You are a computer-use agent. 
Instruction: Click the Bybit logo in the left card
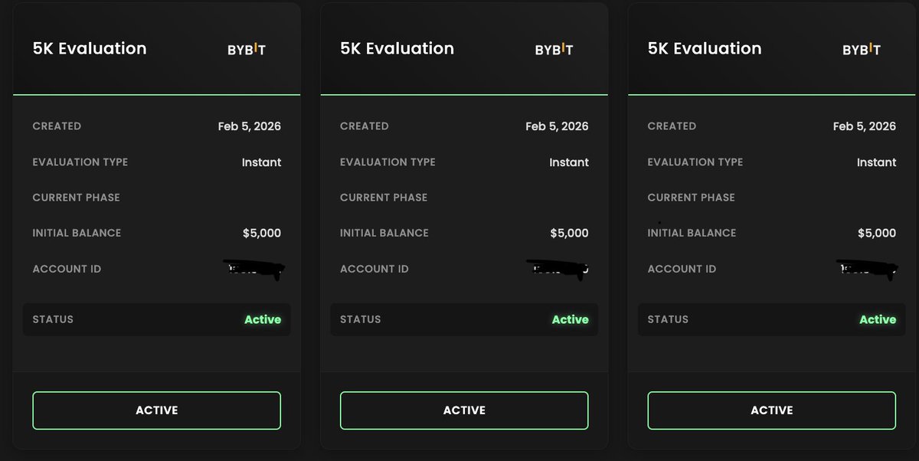[247, 49]
